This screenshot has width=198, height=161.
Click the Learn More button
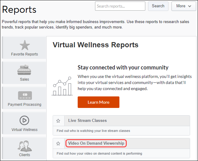pos(98,102)
